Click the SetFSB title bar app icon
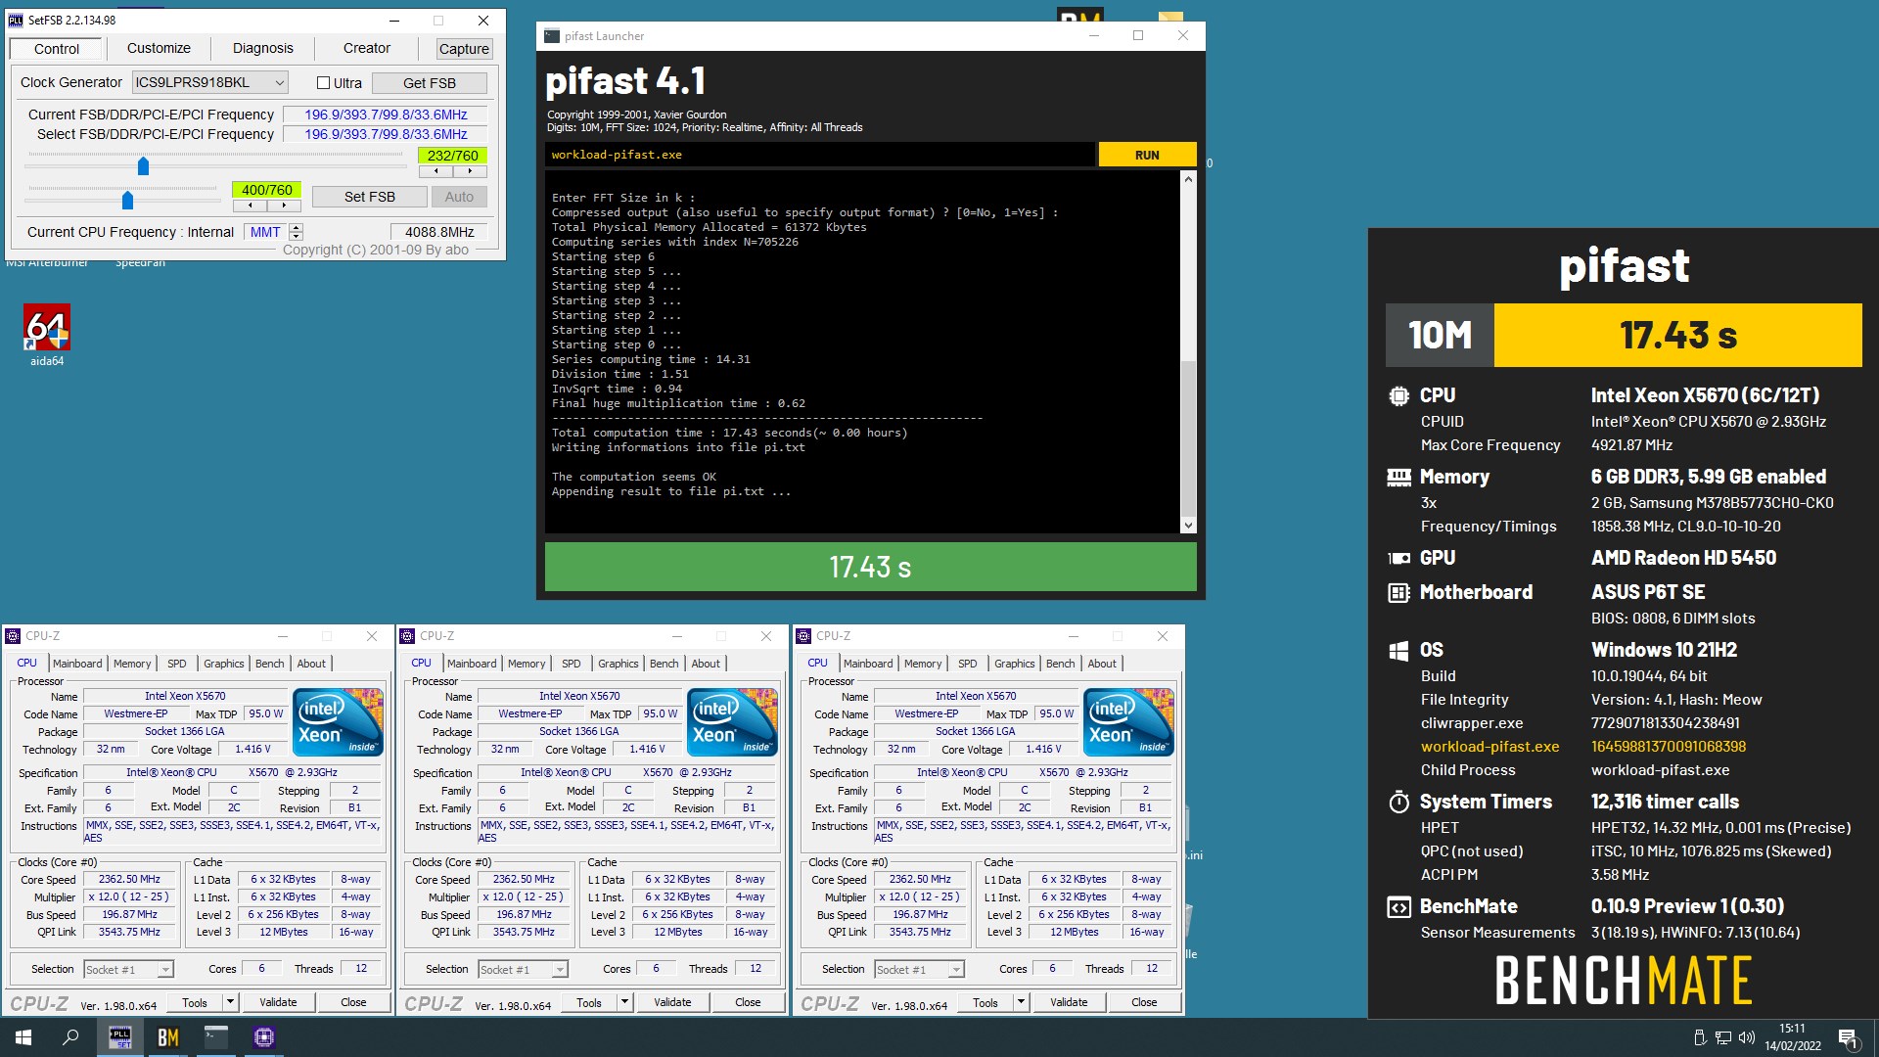The height and width of the screenshot is (1057, 1879). coord(16,20)
